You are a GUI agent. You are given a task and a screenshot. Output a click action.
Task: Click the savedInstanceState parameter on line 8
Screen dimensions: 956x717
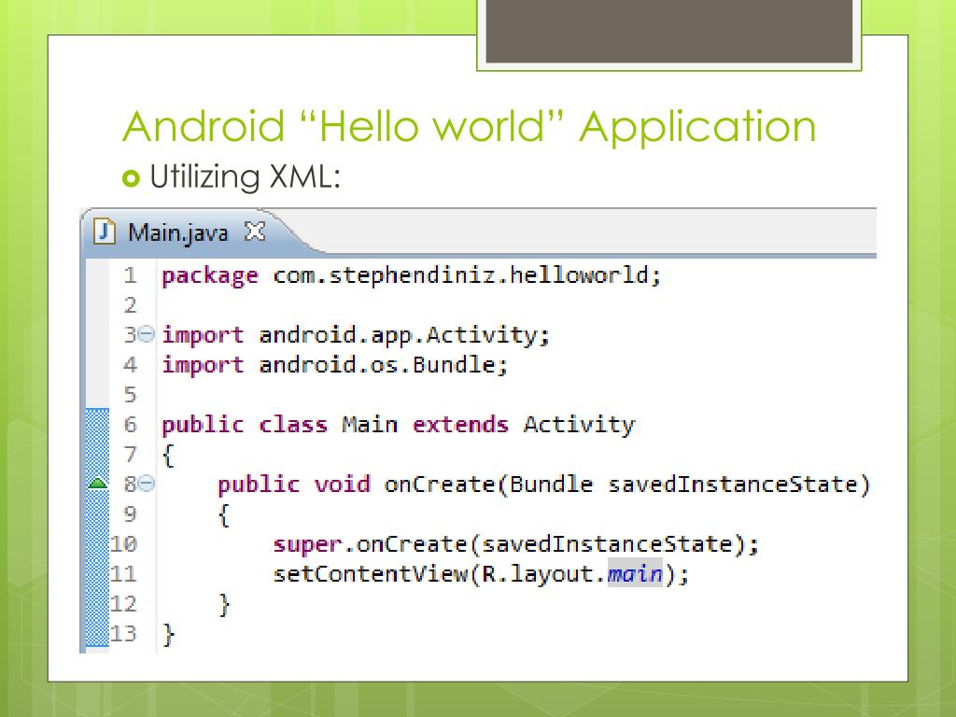click(x=732, y=485)
